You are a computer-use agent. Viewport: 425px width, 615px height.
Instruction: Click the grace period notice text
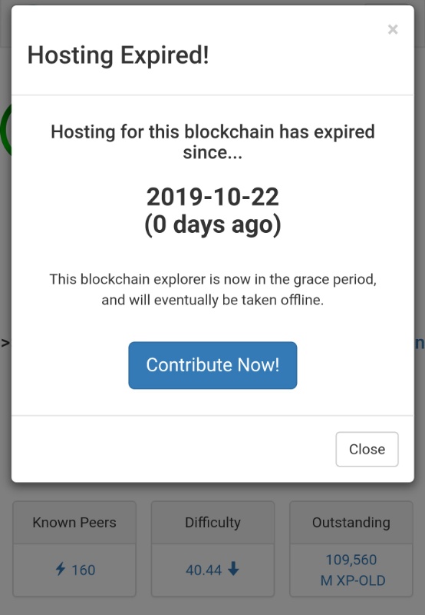pos(212,290)
